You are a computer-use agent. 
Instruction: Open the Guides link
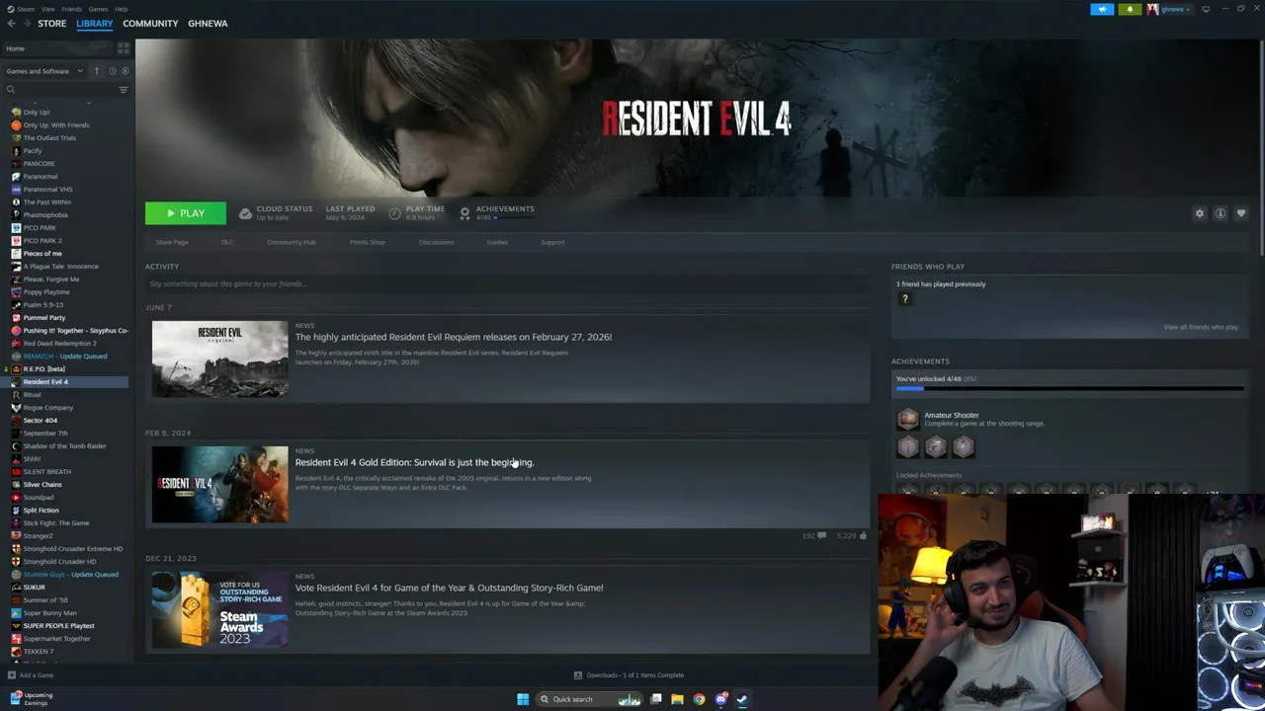(497, 242)
